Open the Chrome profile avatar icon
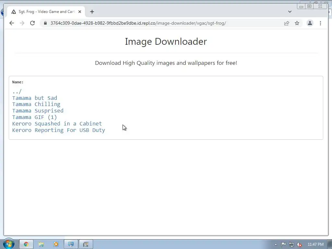The width and height of the screenshot is (332, 249). click(x=310, y=23)
